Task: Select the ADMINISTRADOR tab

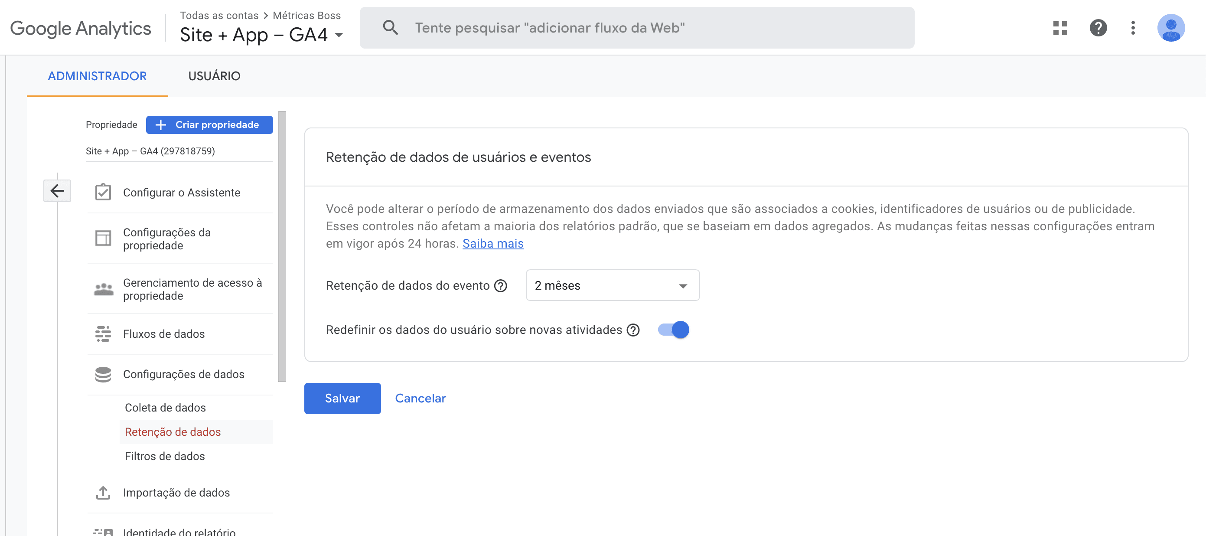Action: 97,76
